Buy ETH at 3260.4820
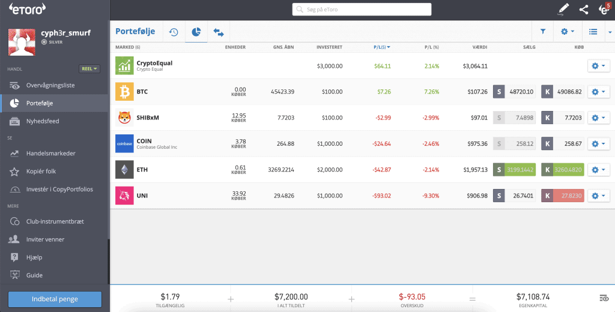 click(562, 170)
